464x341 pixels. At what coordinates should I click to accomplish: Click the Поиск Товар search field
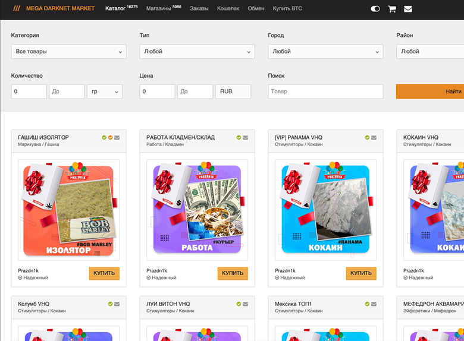[325, 91]
